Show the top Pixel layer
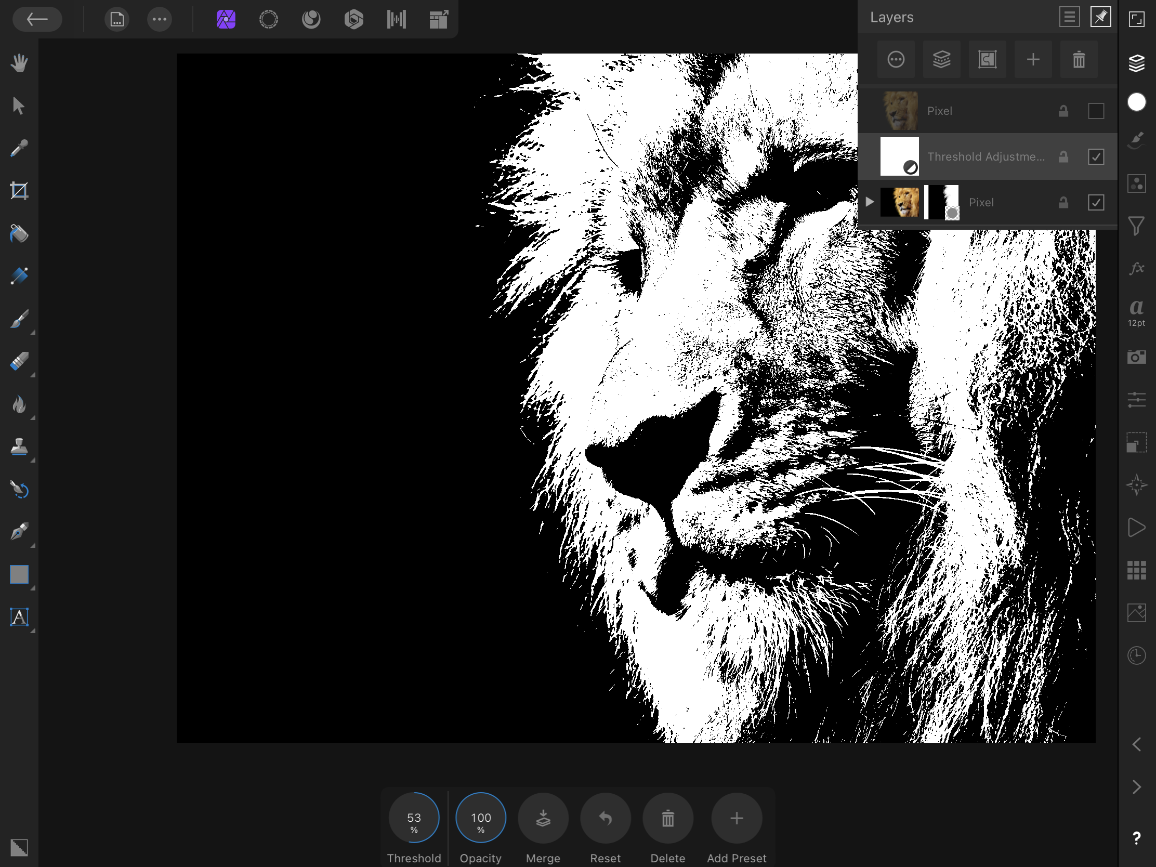Viewport: 1156px width, 867px height. (1095, 111)
